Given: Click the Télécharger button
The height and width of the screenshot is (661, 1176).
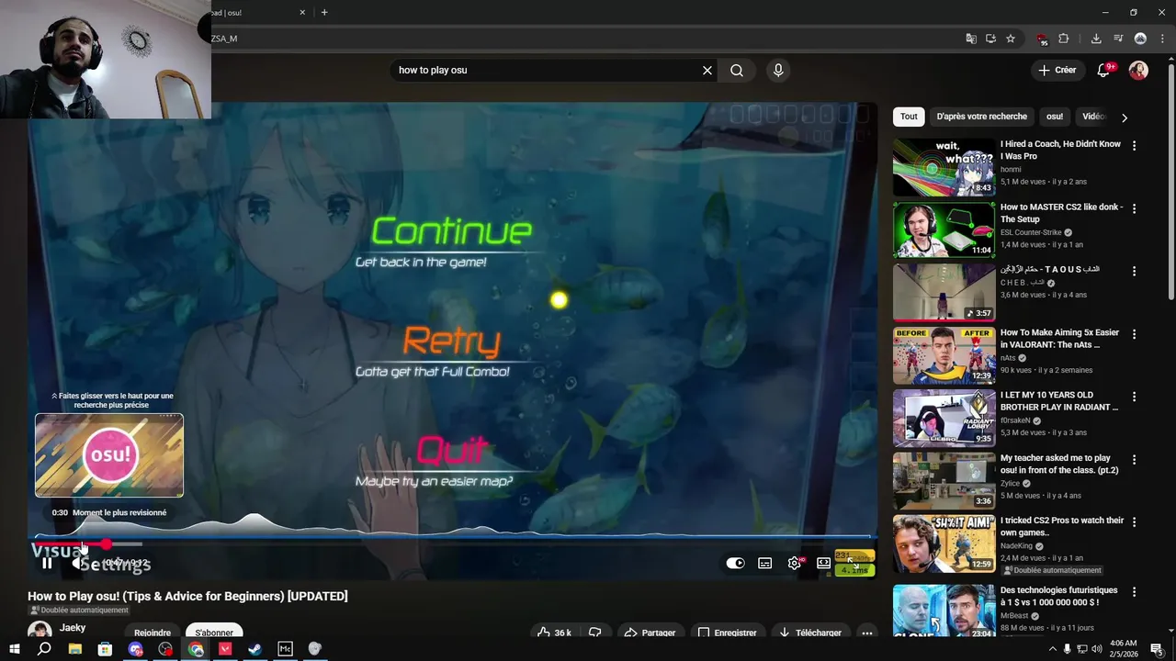Looking at the screenshot, I should coord(809,633).
